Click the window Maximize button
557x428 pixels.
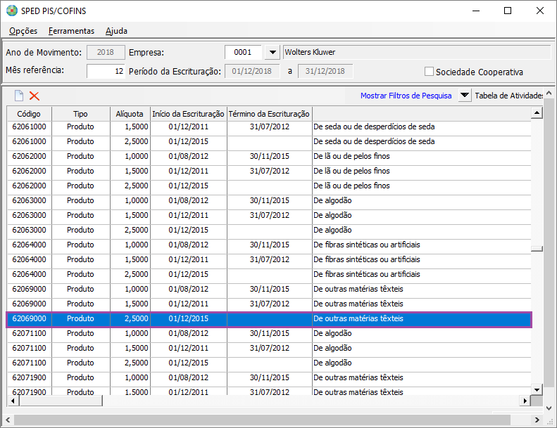508,11
